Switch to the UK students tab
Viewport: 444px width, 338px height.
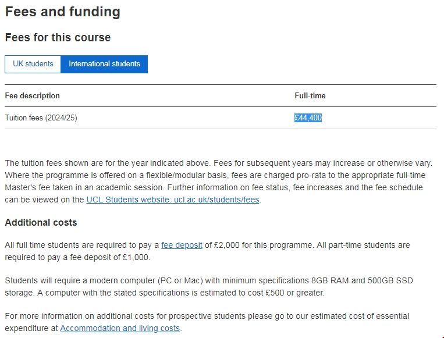pyautogui.click(x=33, y=64)
